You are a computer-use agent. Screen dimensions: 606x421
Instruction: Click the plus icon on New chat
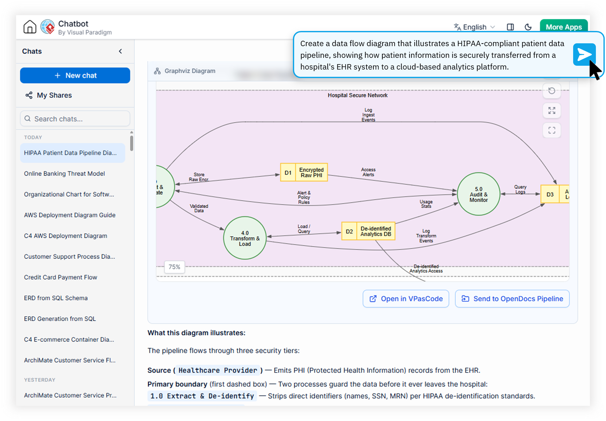pyautogui.click(x=58, y=76)
